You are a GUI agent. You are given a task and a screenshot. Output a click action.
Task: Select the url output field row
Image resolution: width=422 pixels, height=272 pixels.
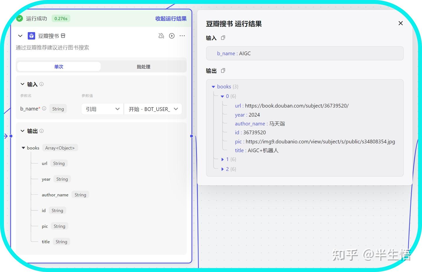55,163
